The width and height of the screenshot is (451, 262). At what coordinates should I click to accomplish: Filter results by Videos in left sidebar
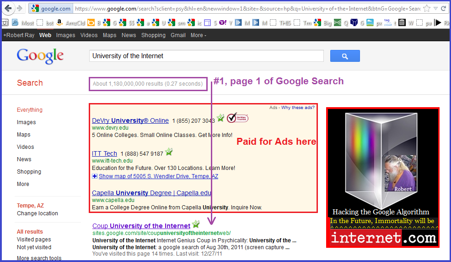pyautogui.click(x=25, y=147)
